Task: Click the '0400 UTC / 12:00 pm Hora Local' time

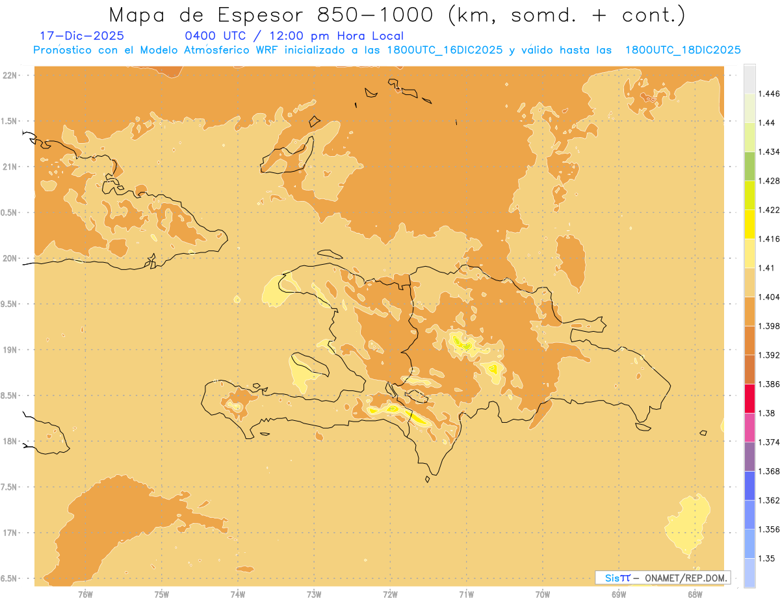Action: coord(294,36)
